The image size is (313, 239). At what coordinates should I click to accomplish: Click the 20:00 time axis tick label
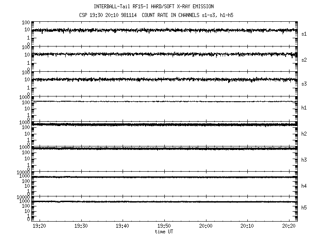[x=206, y=226]
